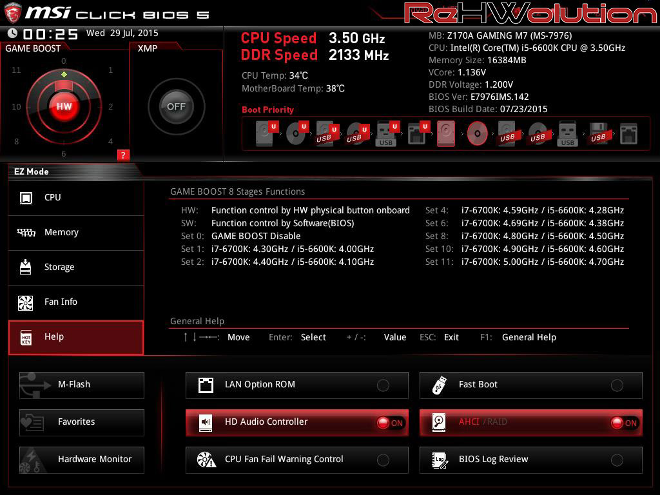
Task: Open the CPU tab in EZ Mode
Action: click(76, 198)
